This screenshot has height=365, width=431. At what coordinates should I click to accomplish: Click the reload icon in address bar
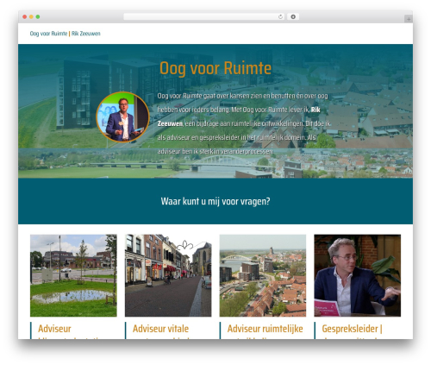(x=280, y=16)
